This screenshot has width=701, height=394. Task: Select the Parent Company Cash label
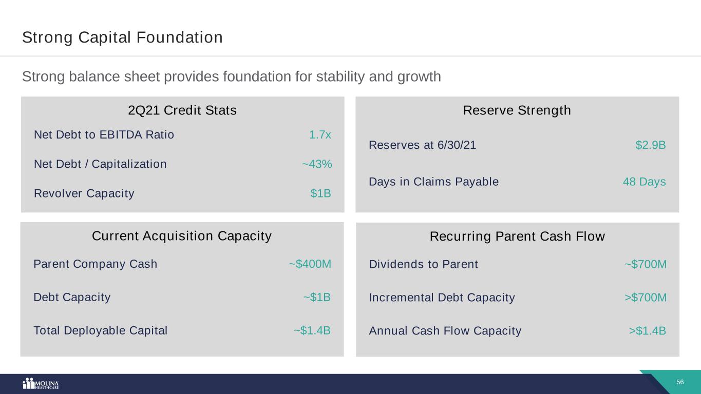(x=95, y=264)
